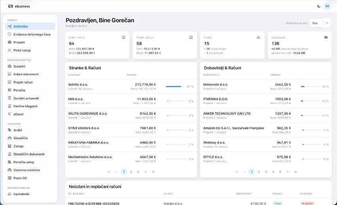Viewport: 337px width, 205px height.
Task: Select the Amazon EU S.à r.l. supplier row
Action: tap(266, 130)
